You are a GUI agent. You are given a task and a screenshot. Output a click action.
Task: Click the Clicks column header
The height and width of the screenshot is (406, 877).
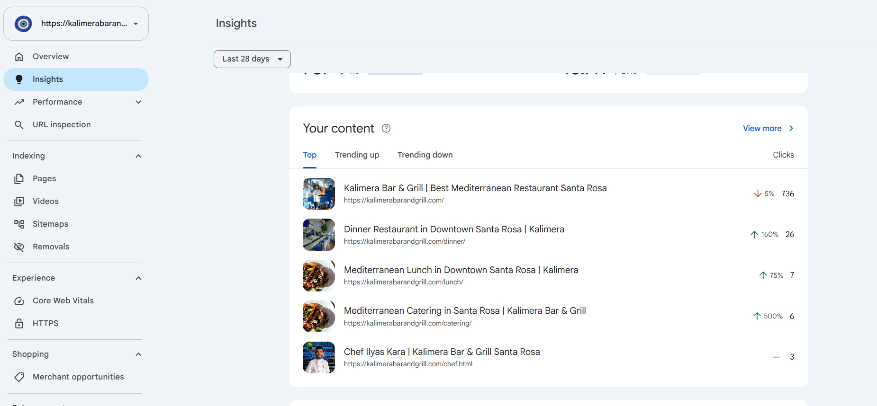783,155
